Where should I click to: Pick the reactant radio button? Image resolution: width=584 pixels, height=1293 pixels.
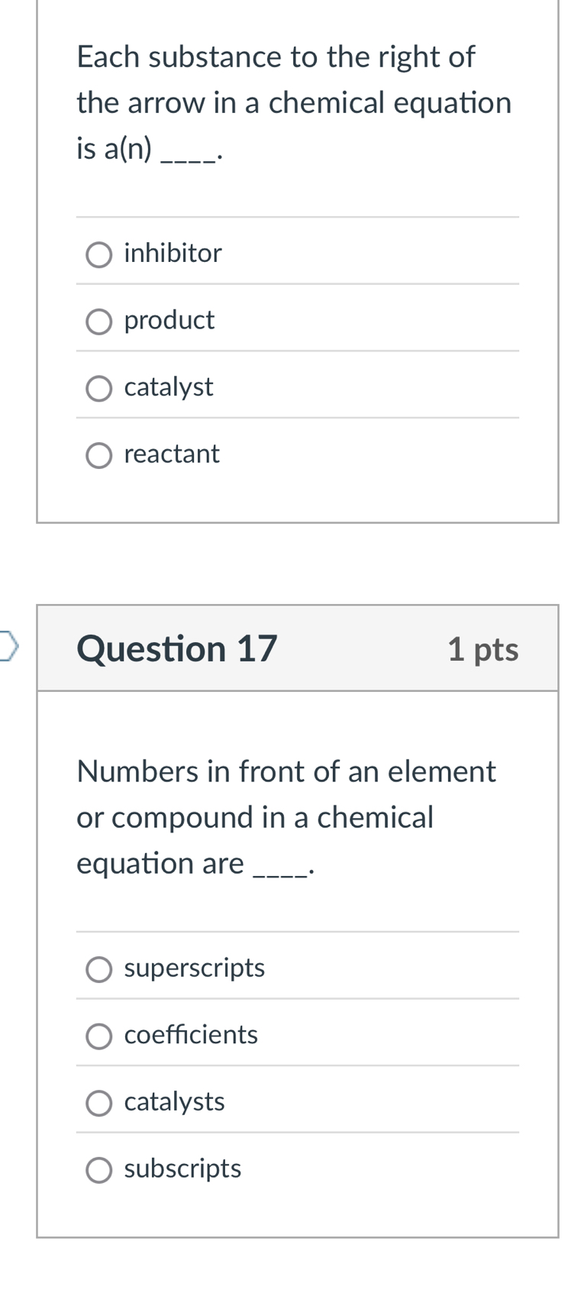click(x=98, y=456)
